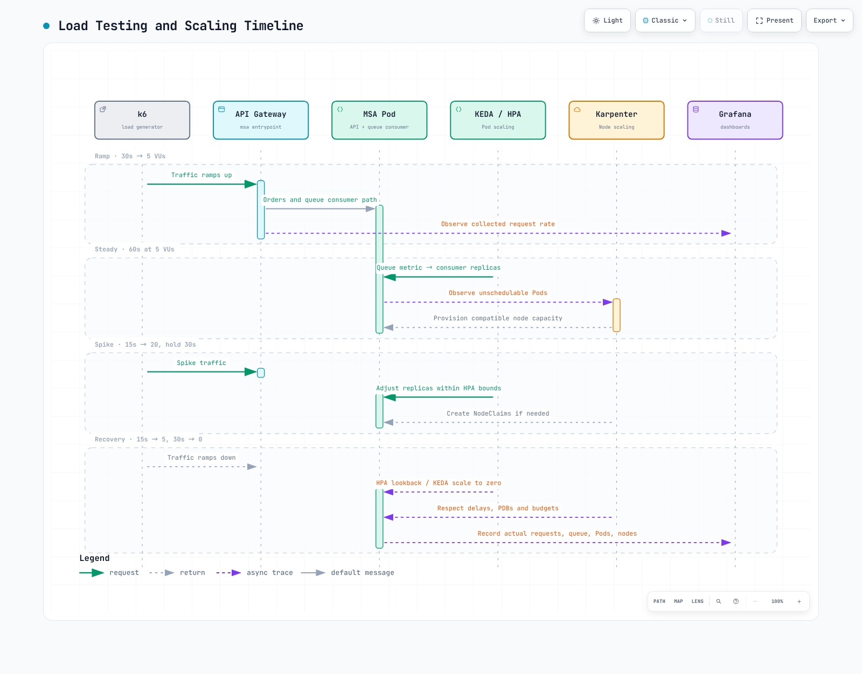Open the Classic style dropdown
The height and width of the screenshot is (674, 862).
coord(665,20)
